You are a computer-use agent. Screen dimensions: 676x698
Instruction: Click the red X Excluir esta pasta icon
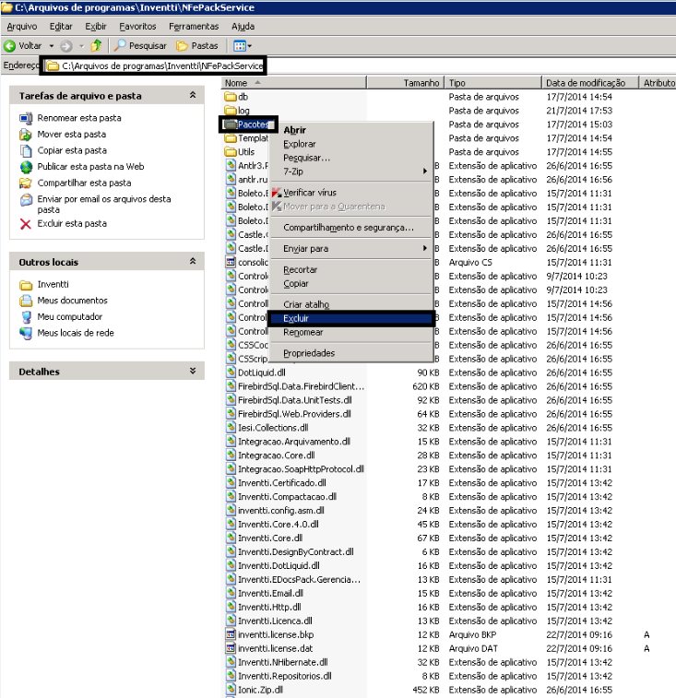pos(26,223)
